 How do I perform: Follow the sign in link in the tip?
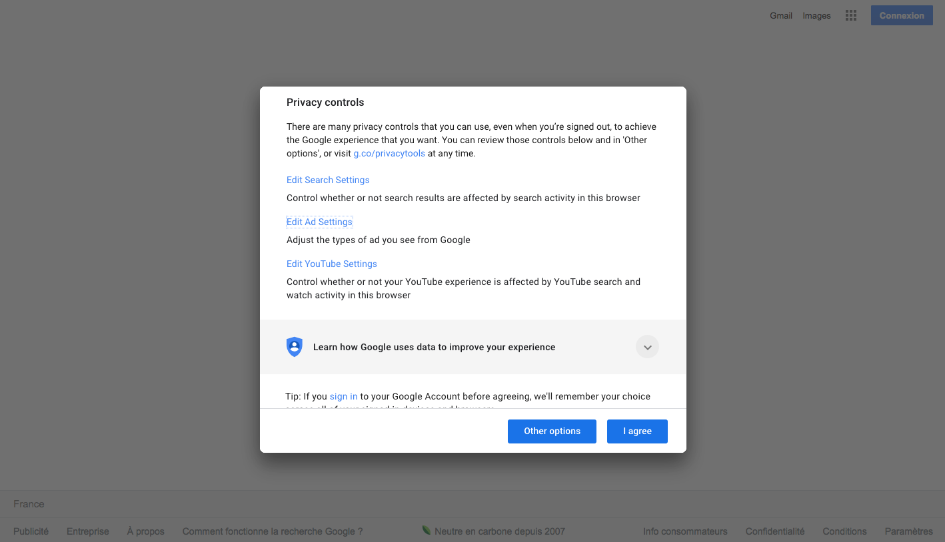pos(344,396)
